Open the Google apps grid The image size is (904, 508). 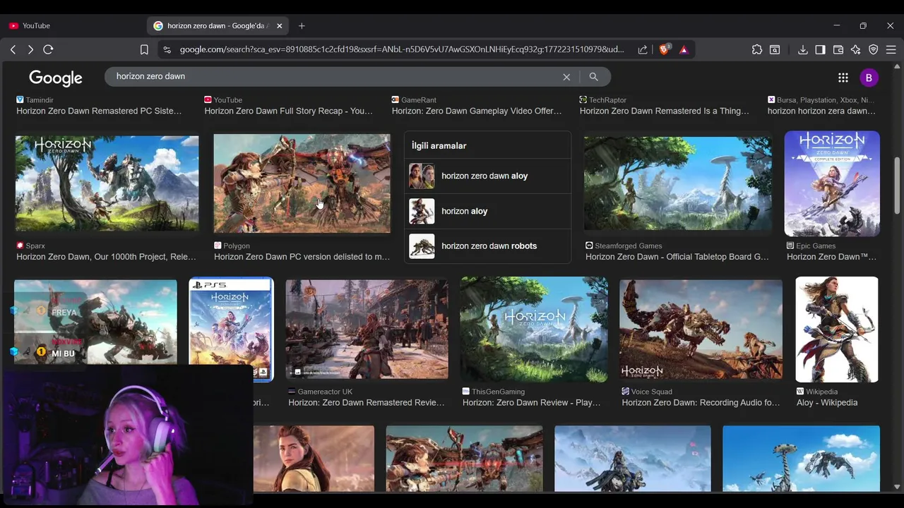pyautogui.click(x=843, y=78)
